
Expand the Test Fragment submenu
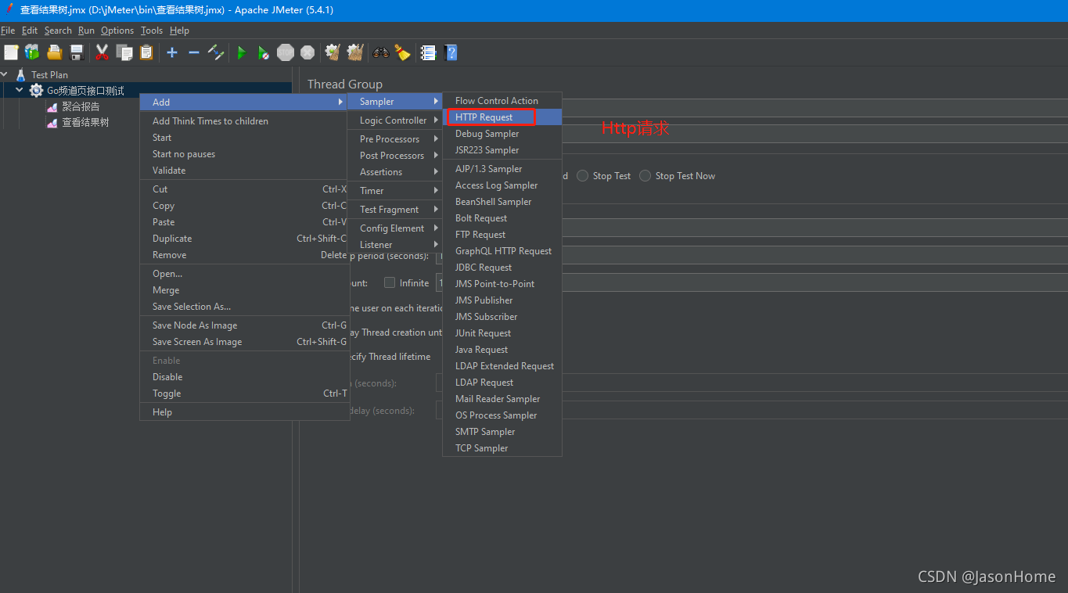(395, 210)
